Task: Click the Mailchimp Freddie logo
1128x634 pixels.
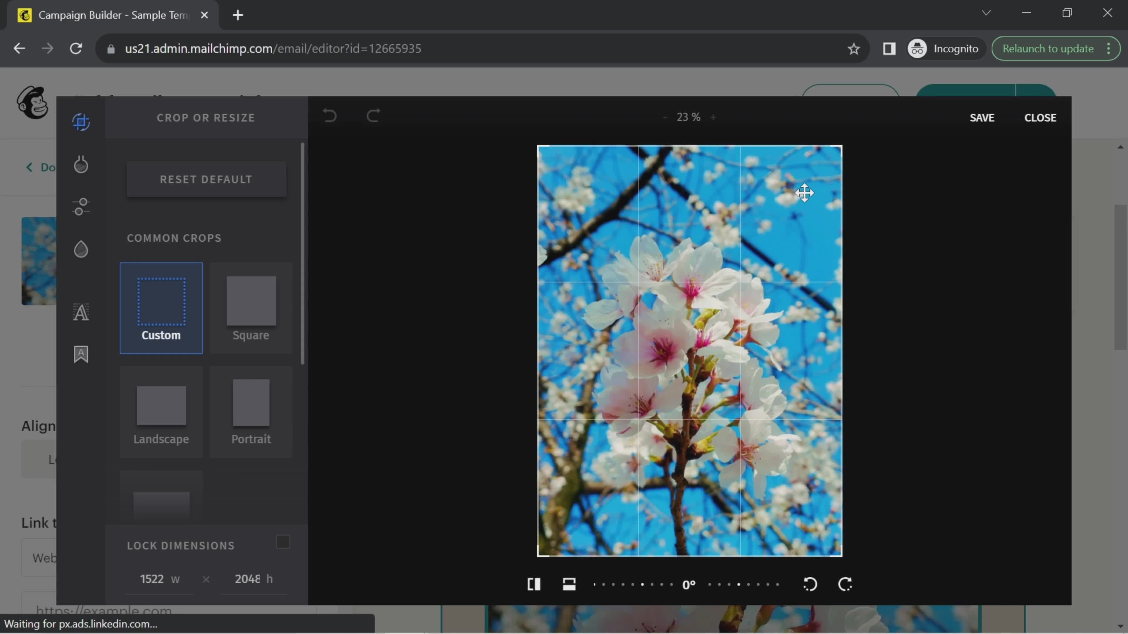Action: [33, 102]
